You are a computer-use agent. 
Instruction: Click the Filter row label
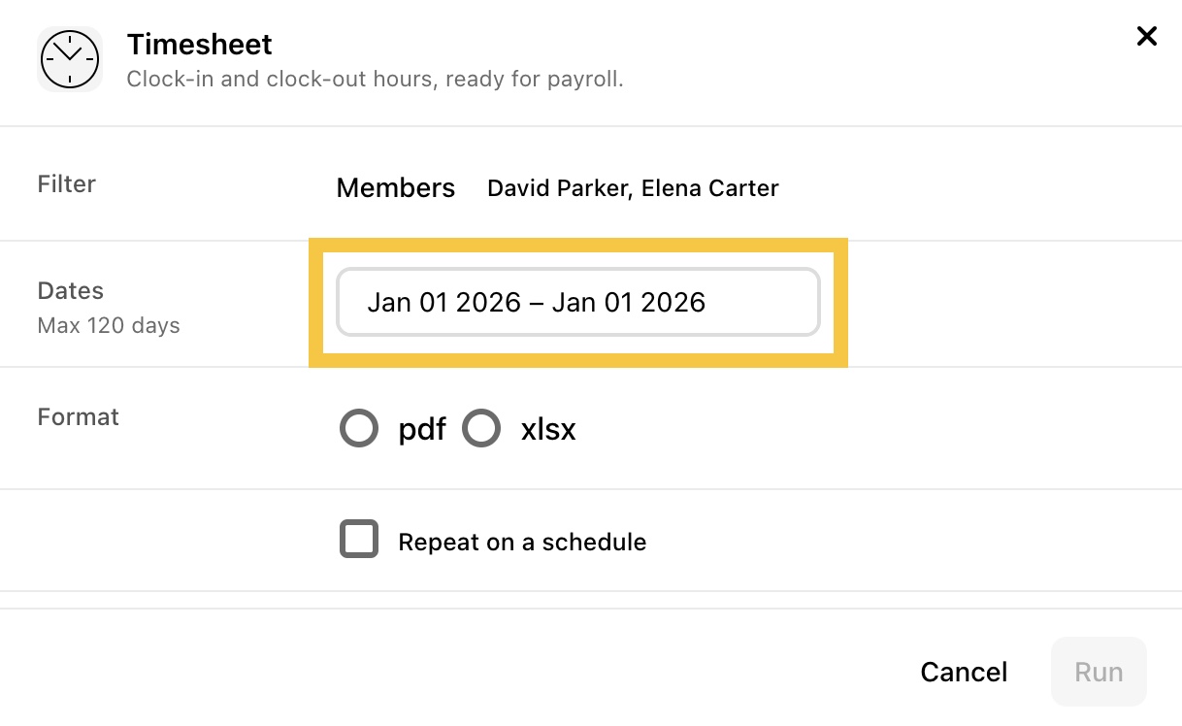pos(67,183)
